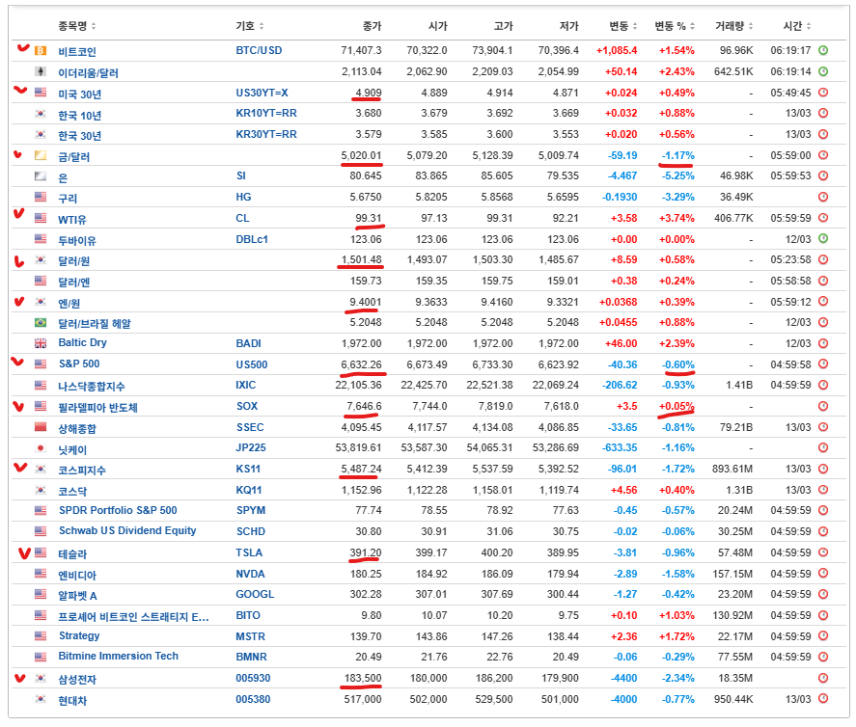Sort the table by 기호 column arrows

(262, 26)
